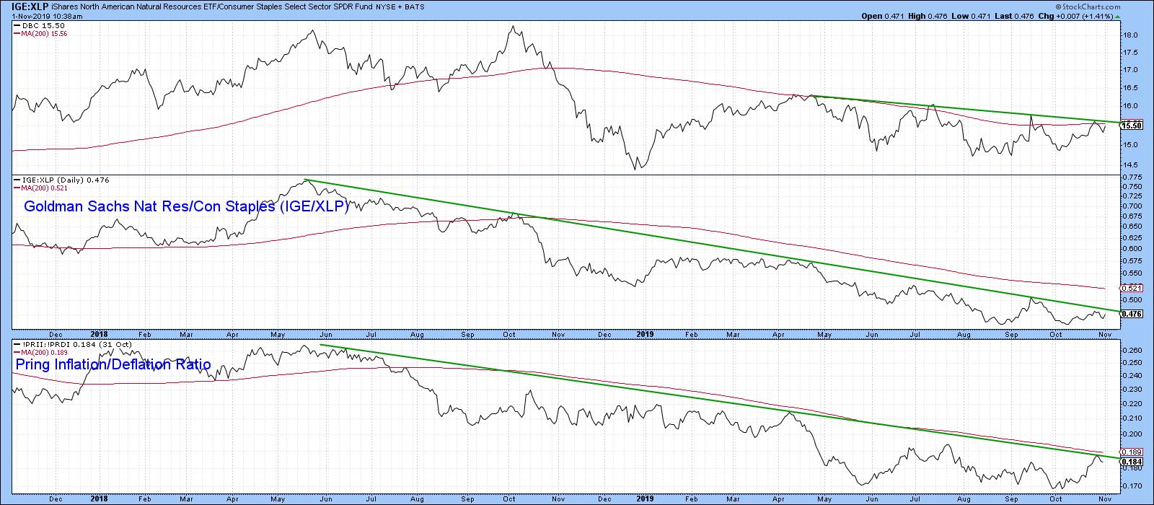Click the 2019 label under the IGE:XLP panel
Image resolution: width=1154 pixels, height=505 pixels.
coord(645,334)
